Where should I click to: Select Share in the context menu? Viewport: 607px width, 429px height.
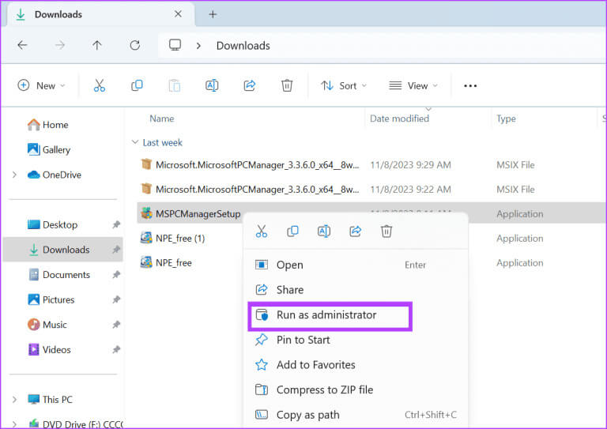tap(356, 290)
